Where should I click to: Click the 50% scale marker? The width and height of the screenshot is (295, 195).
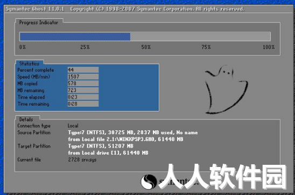[146, 47]
